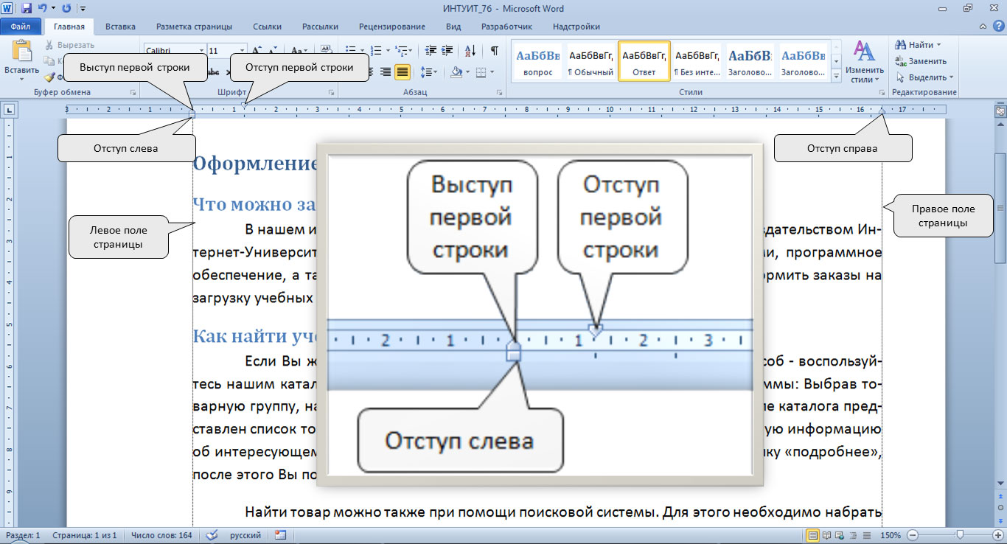Switch to Outline view in the status bar
1007x544 pixels.
tap(853, 535)
